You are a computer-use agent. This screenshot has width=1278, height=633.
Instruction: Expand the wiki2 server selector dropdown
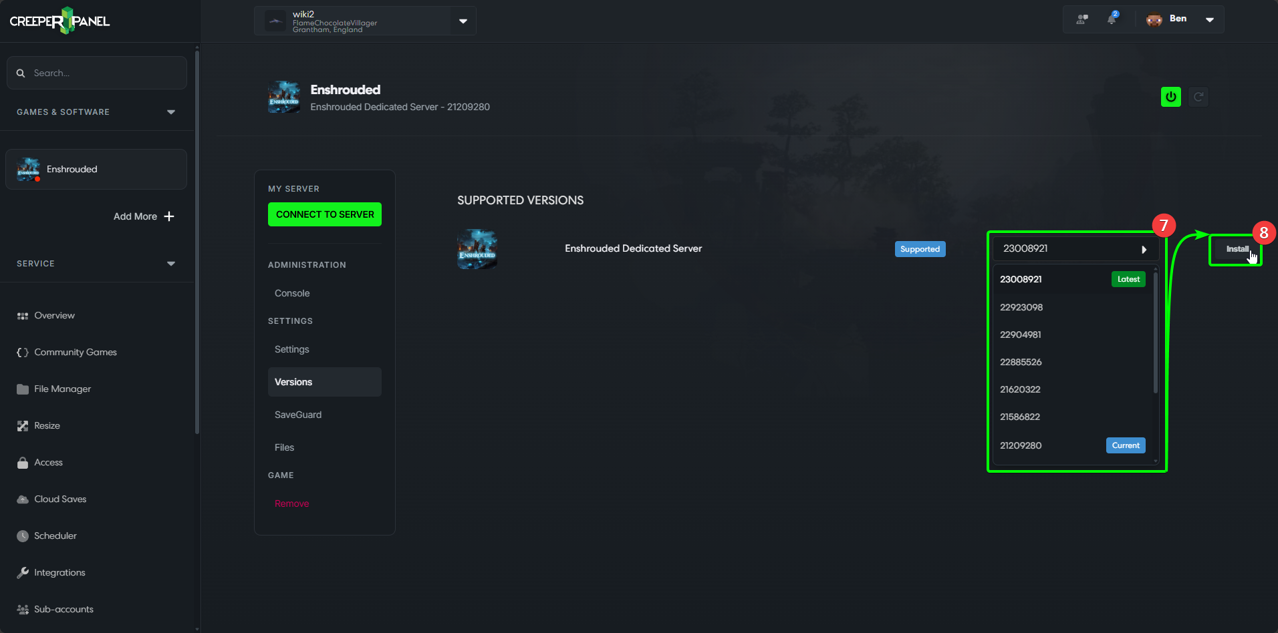tap(463, 21)
